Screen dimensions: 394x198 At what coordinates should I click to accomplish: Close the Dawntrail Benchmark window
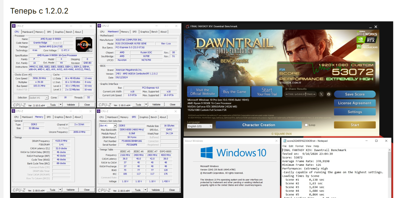[x=376, y=27]
